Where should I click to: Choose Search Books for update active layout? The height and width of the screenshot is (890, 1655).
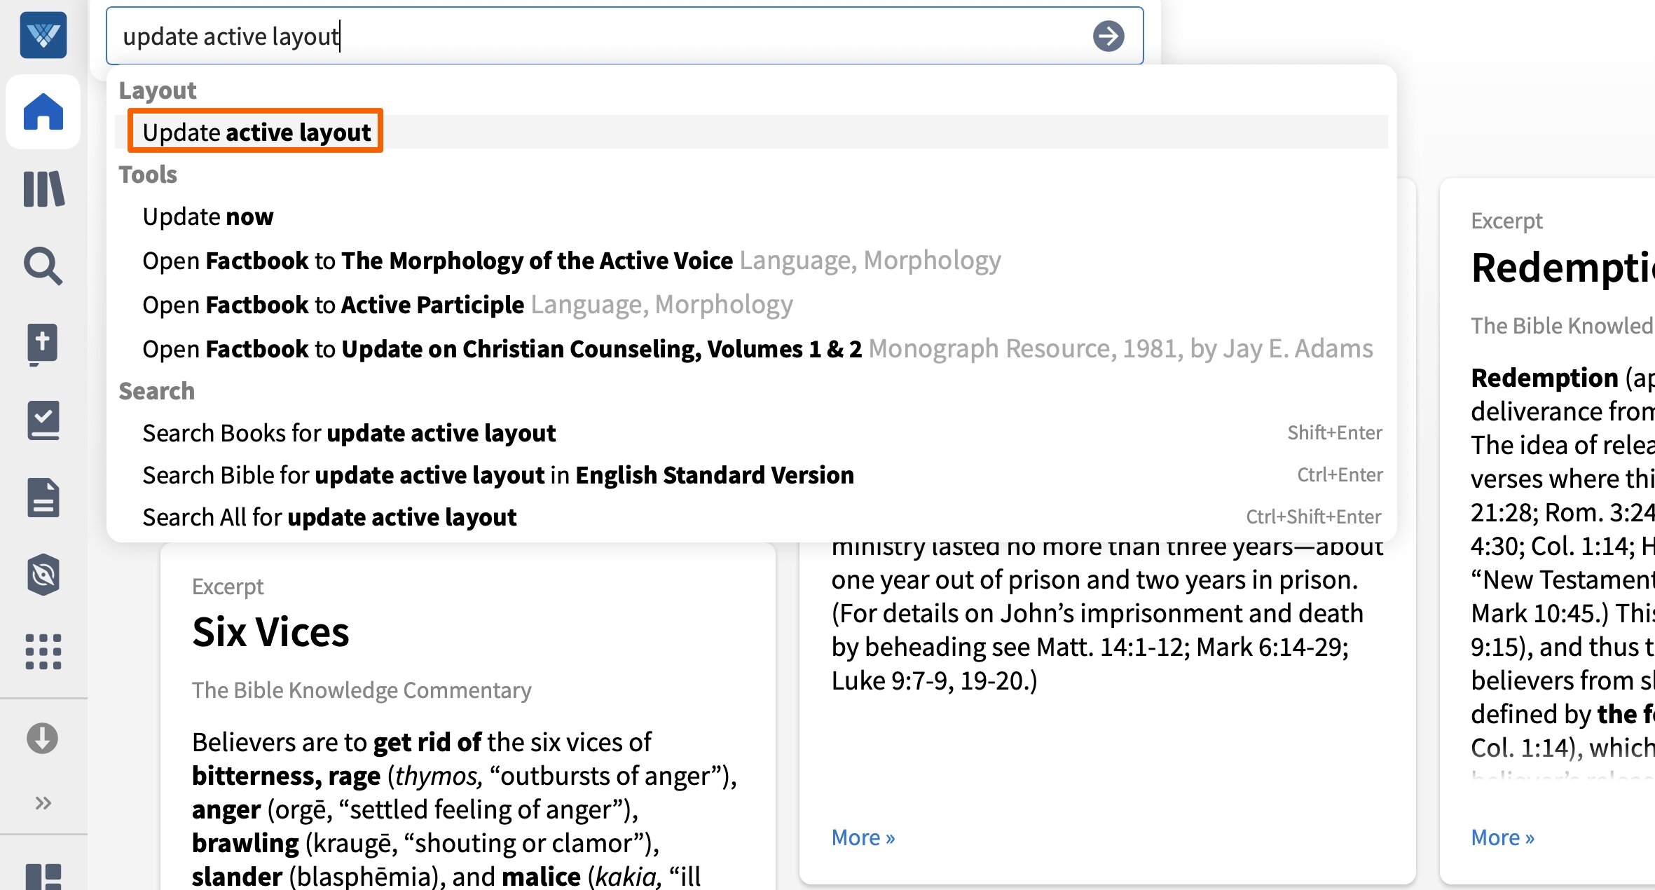click(x=348, y=433)
